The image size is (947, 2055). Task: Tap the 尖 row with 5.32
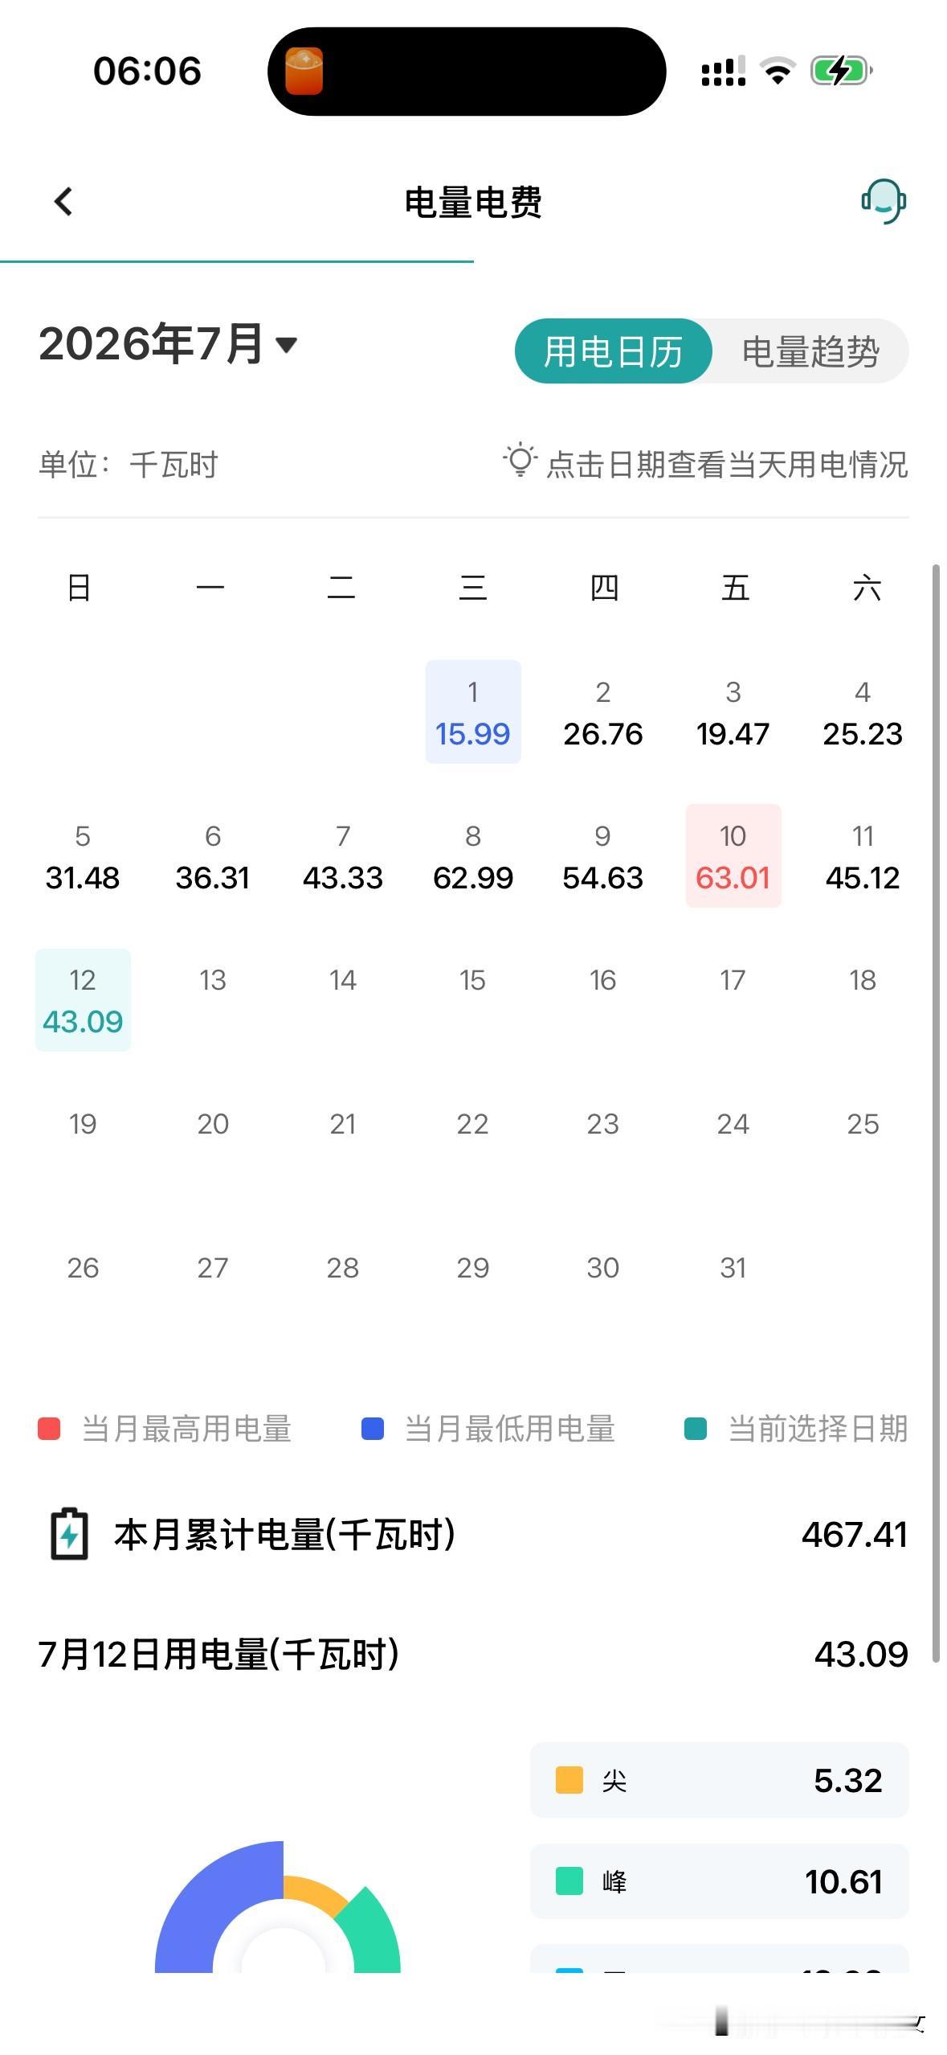(719, 1780)
